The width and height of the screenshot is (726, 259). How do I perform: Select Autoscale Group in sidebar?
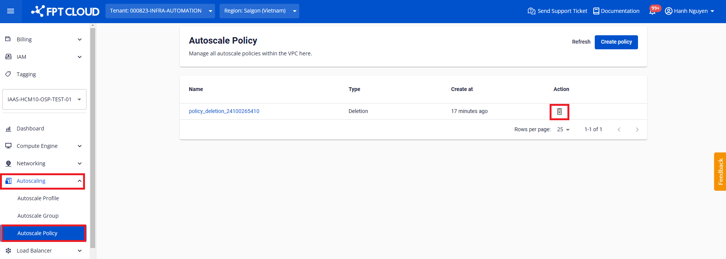[x=38, y=216]
